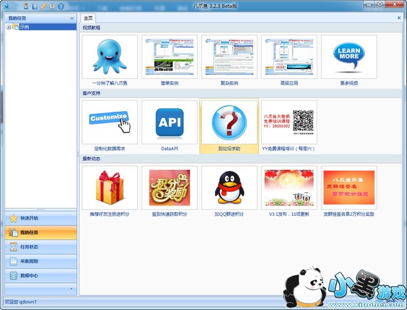Click the 简单实例 video thumbnail
This screenshot has height=310, width=407.
170,57
